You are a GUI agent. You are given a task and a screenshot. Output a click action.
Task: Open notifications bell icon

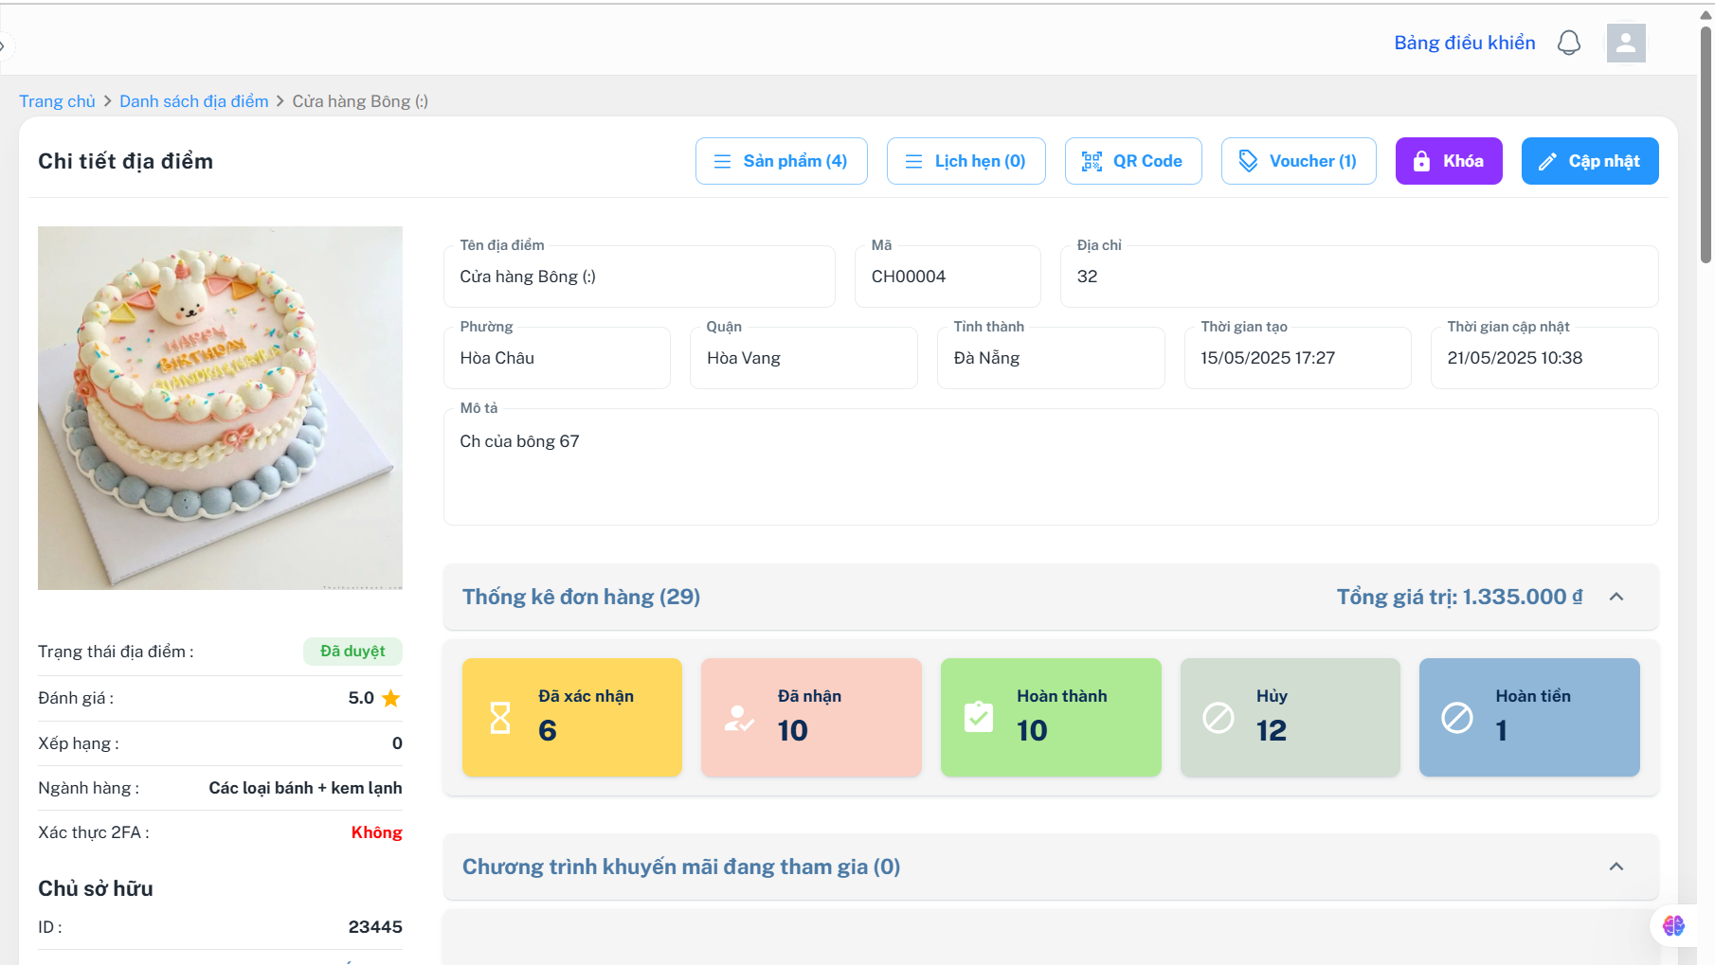[x=1569, y=43]
